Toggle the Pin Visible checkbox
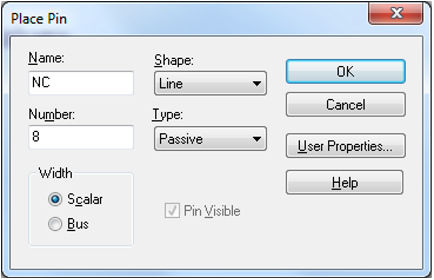434x280 pixels. [x=172, y=211]
